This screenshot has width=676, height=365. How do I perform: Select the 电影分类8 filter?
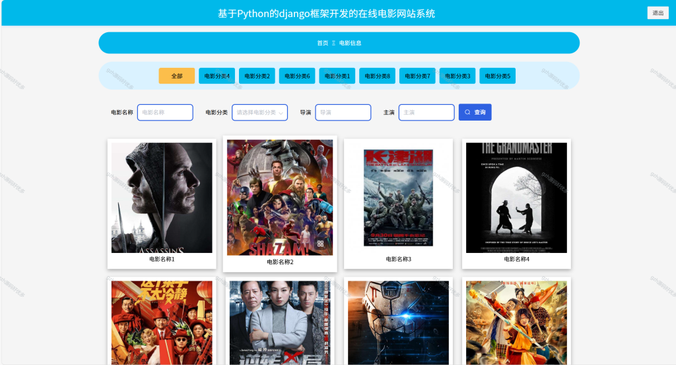coord(377,76)
